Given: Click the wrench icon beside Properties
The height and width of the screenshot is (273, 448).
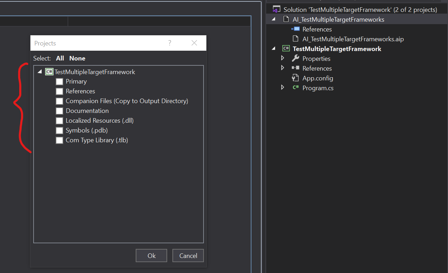Looking at the screenshot, I should click(296, 58).
